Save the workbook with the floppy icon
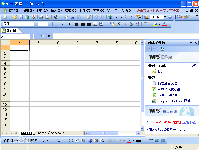Image resolution: width=199 pixels, height=150 pixels. click(x=21, y=17)
